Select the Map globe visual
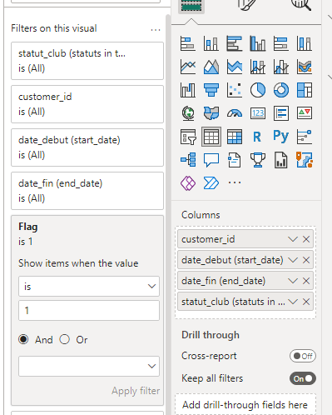The image size is (332, 415). (x=188, y=113)
